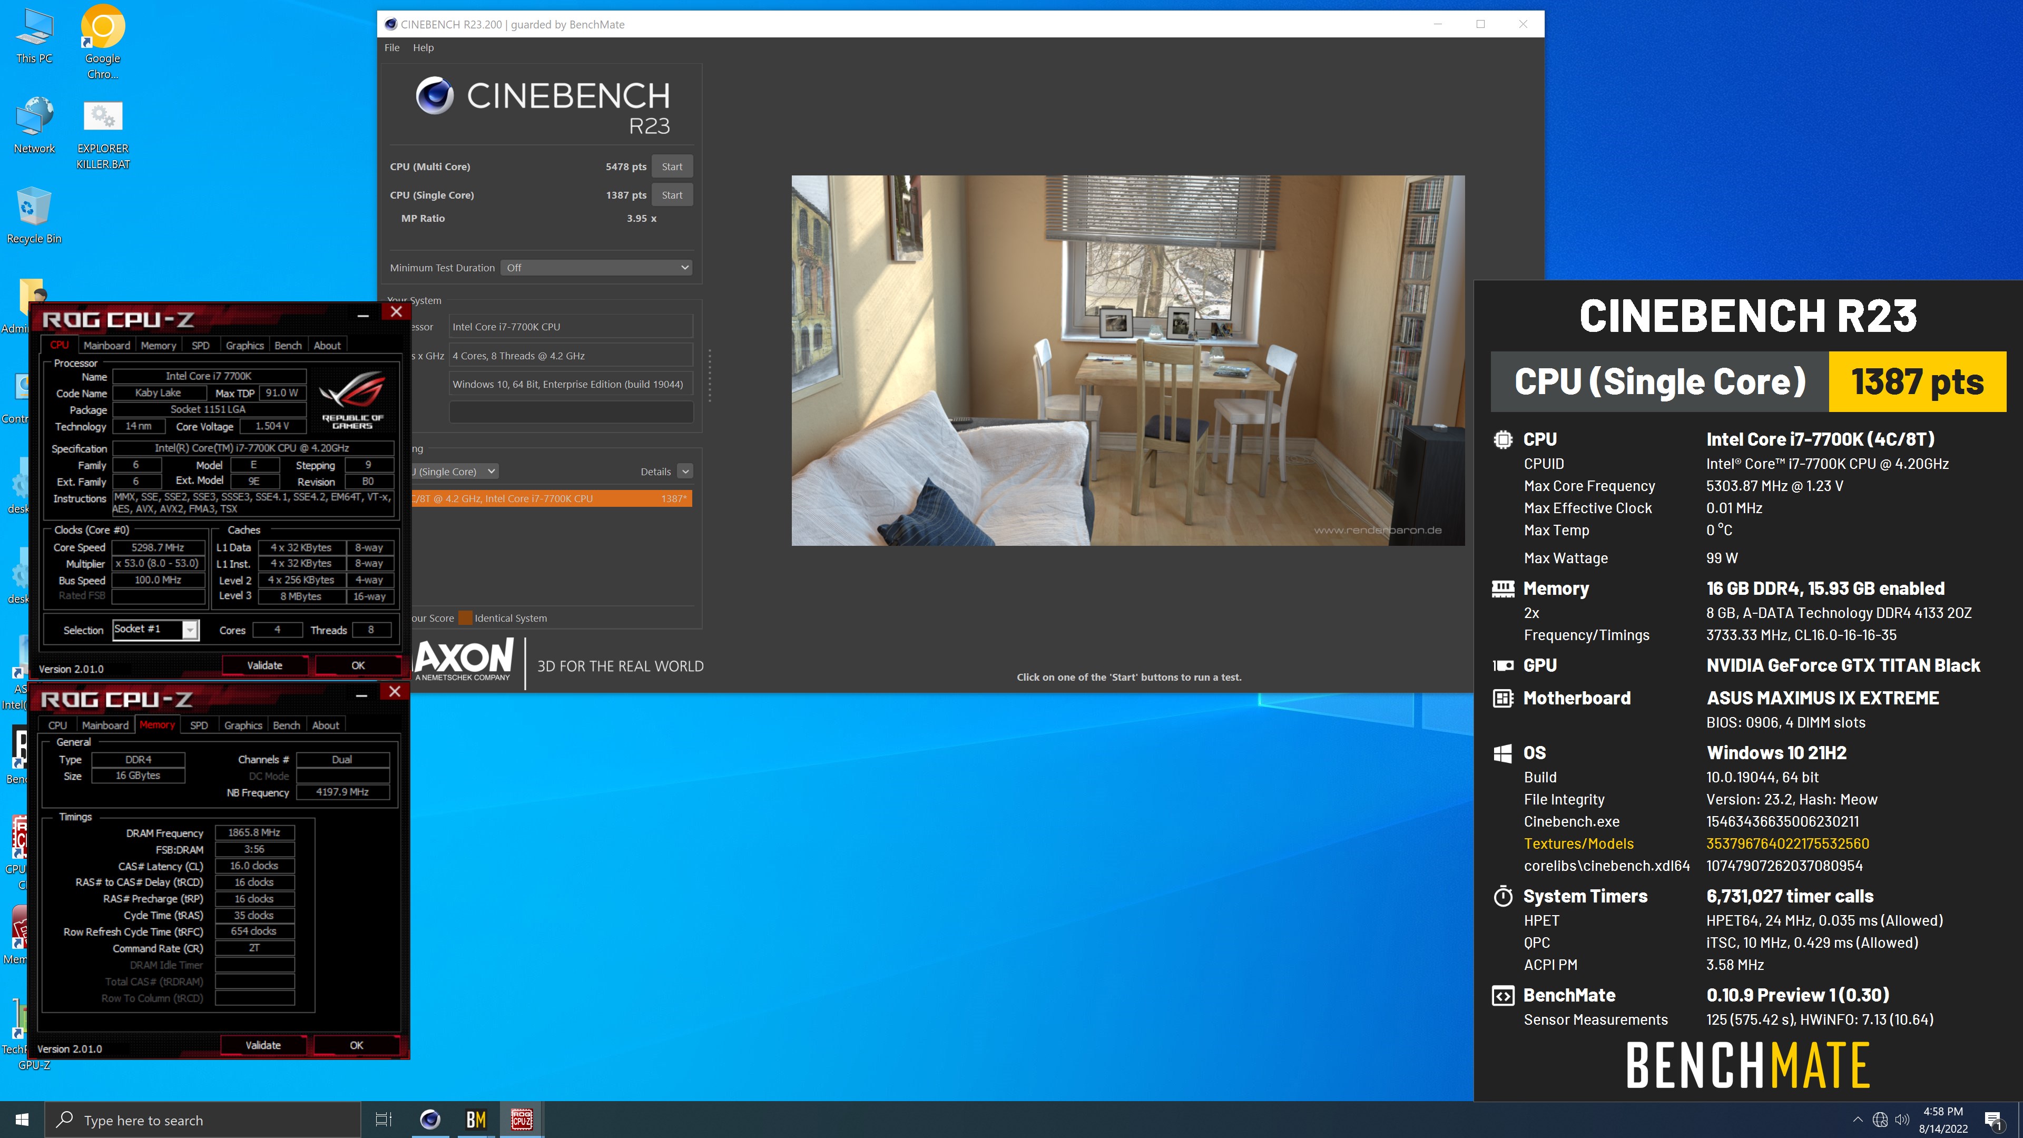Click the Cinebench rendered room image
The width and height of the screenshot is (2023, 1138).
pos(1128,360)
